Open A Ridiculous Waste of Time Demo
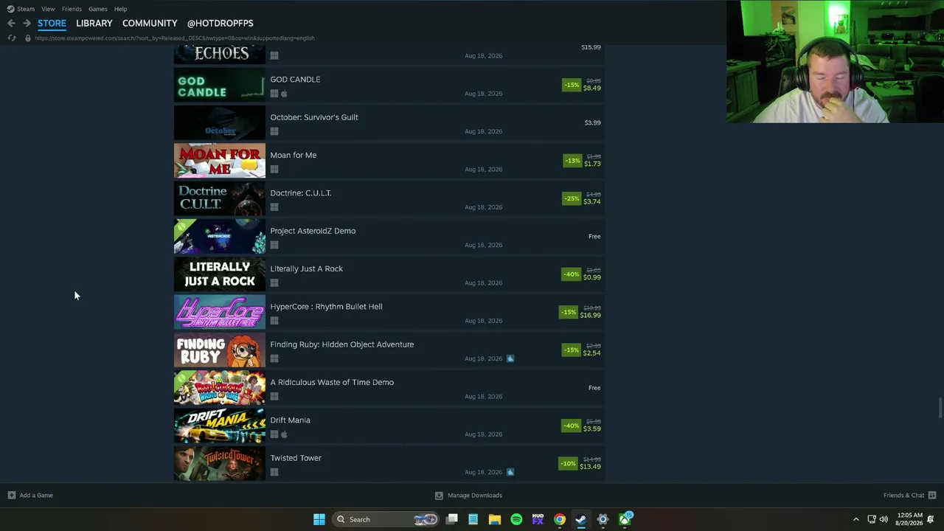This screenshot has height=531, width=944. tap(389, 388)
